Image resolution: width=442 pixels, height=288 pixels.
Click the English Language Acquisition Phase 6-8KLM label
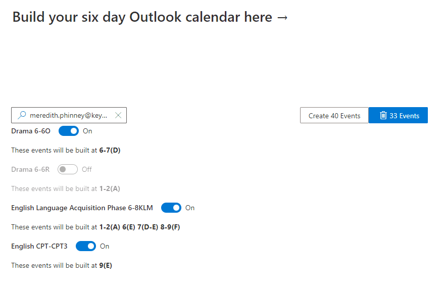[82, 208]
